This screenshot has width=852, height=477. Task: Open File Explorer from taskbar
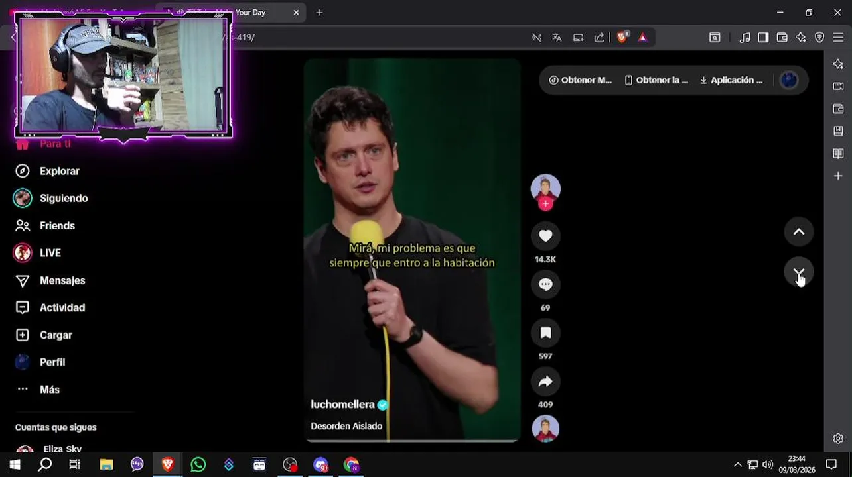click(106, 464)
